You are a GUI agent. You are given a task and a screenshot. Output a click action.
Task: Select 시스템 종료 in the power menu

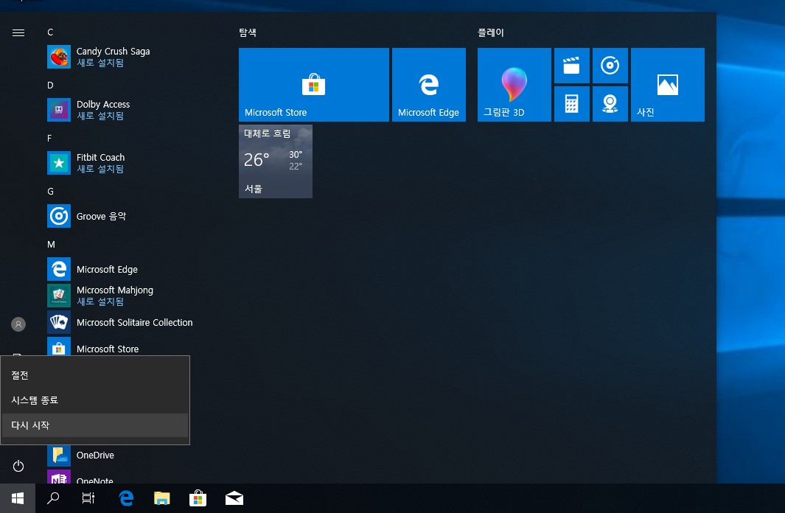(95, 400)
